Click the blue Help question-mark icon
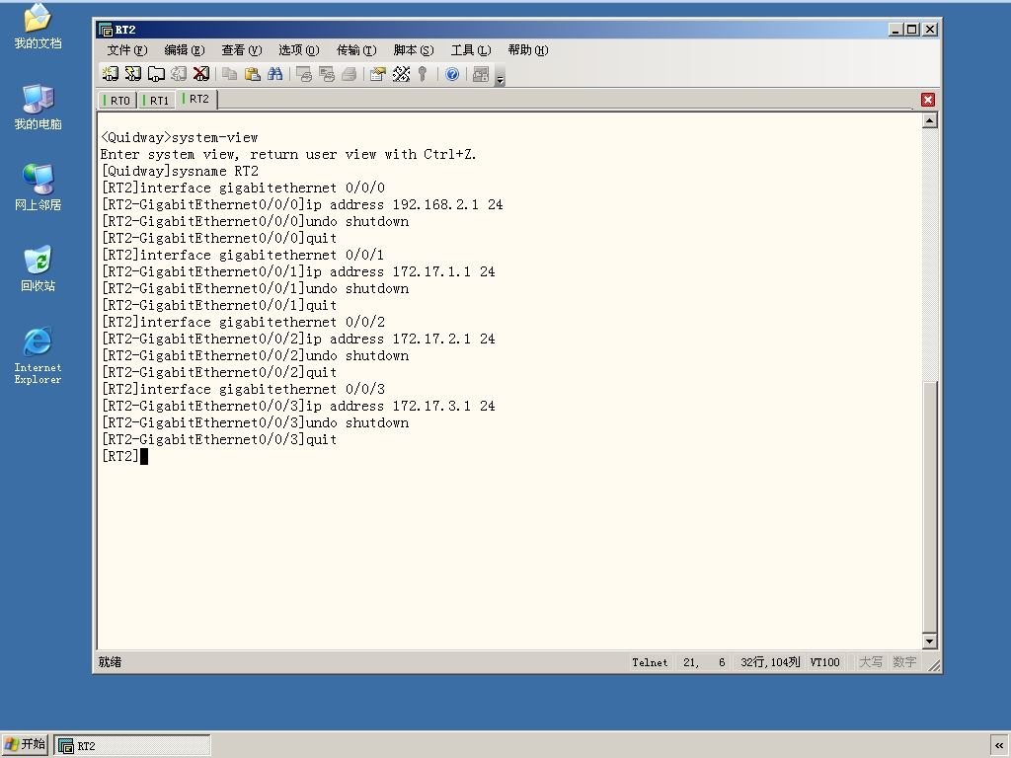The height and width of the screenshot is (758, 1011). point(452,74)
